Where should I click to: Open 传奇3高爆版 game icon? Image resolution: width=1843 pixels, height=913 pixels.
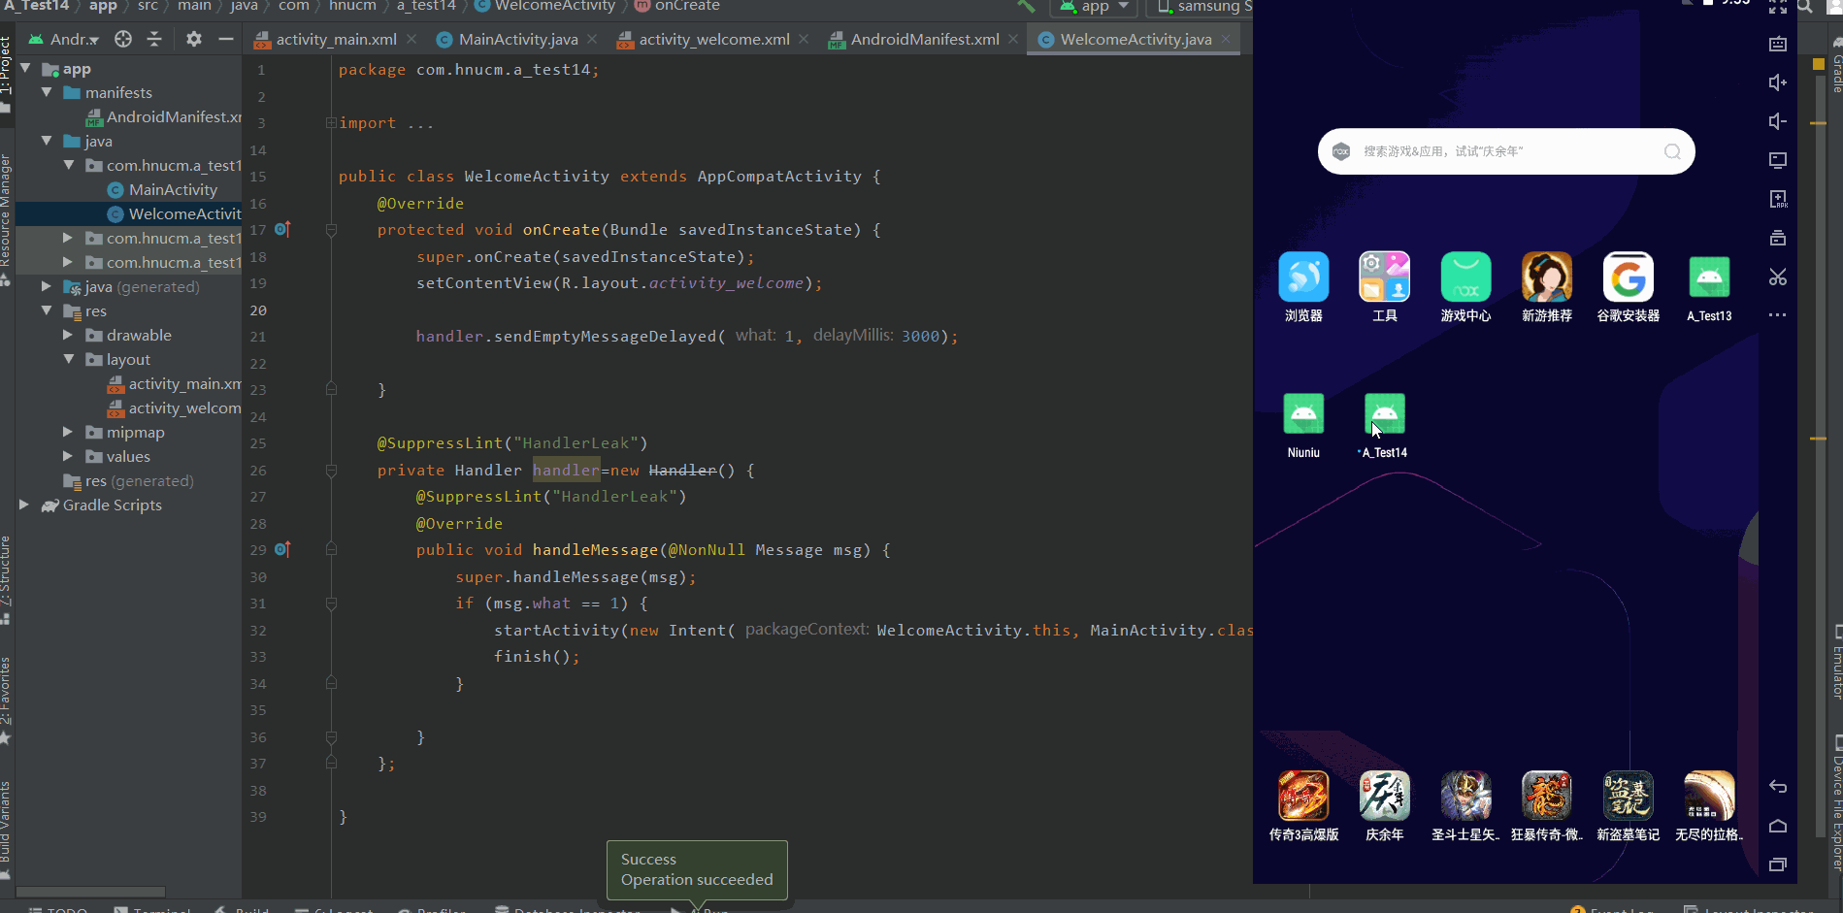(1303, 796)
